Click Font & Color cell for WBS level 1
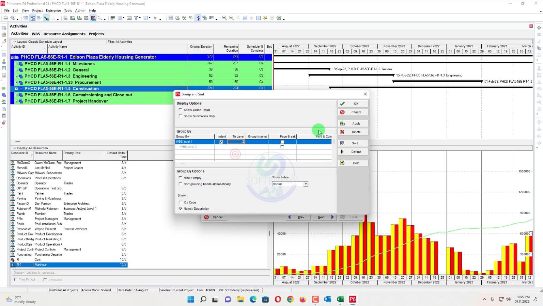 tap(314, 142)
